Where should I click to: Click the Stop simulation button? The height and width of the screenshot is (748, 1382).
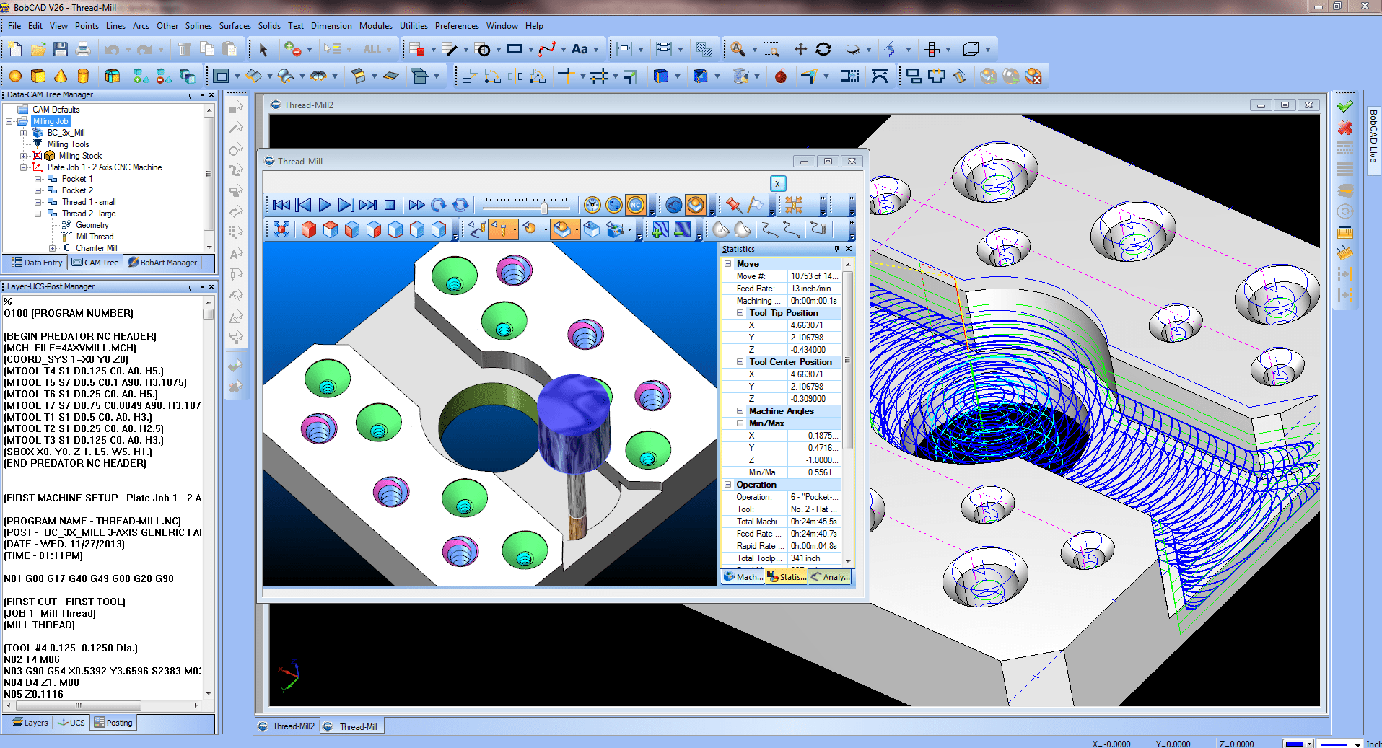point(389,205)
